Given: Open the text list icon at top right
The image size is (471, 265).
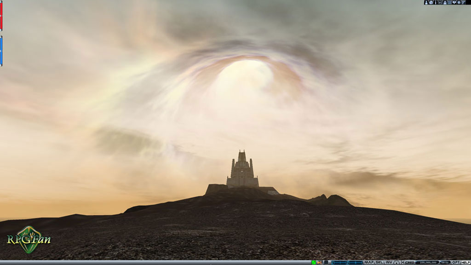Looking at the screenshot, I should [464, 2].
